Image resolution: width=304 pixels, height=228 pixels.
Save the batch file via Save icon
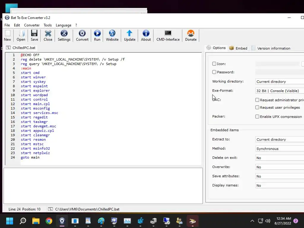tap(34, 36)
